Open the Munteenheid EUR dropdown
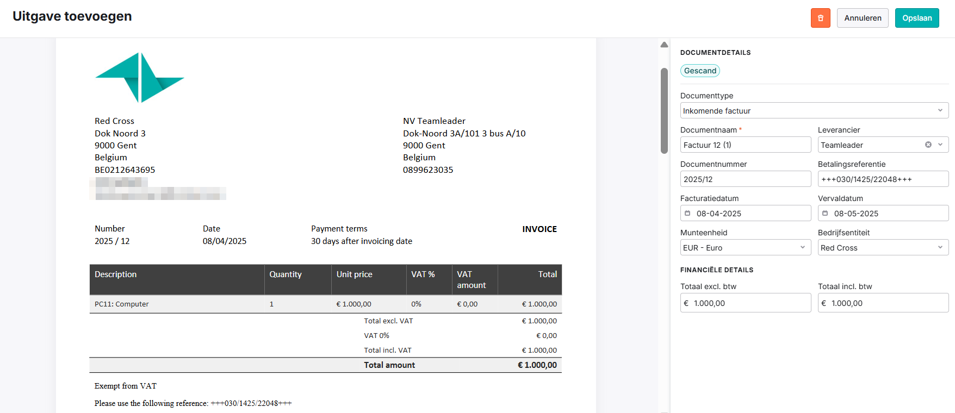 click(x=746, y=248)
